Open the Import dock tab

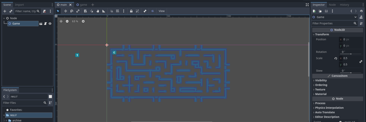tap(19, 5)
